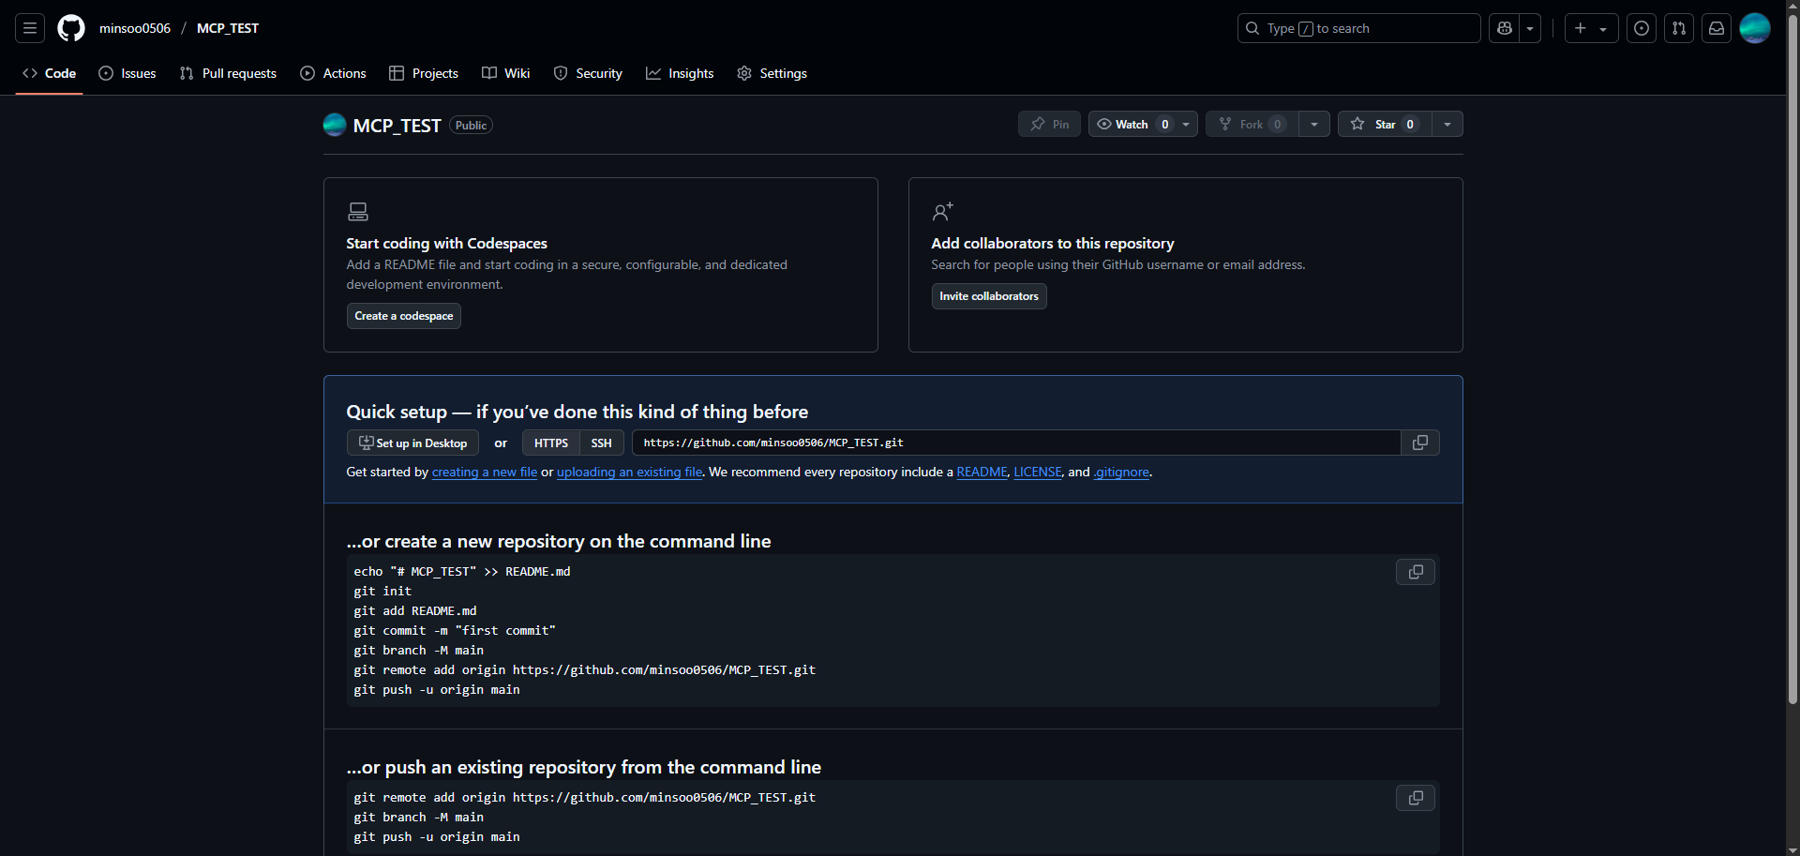Image resolution: width=1800 pixels, height=856 pixels.
Task: Open the notifications inbox icon
Action: pos(1717,28)
